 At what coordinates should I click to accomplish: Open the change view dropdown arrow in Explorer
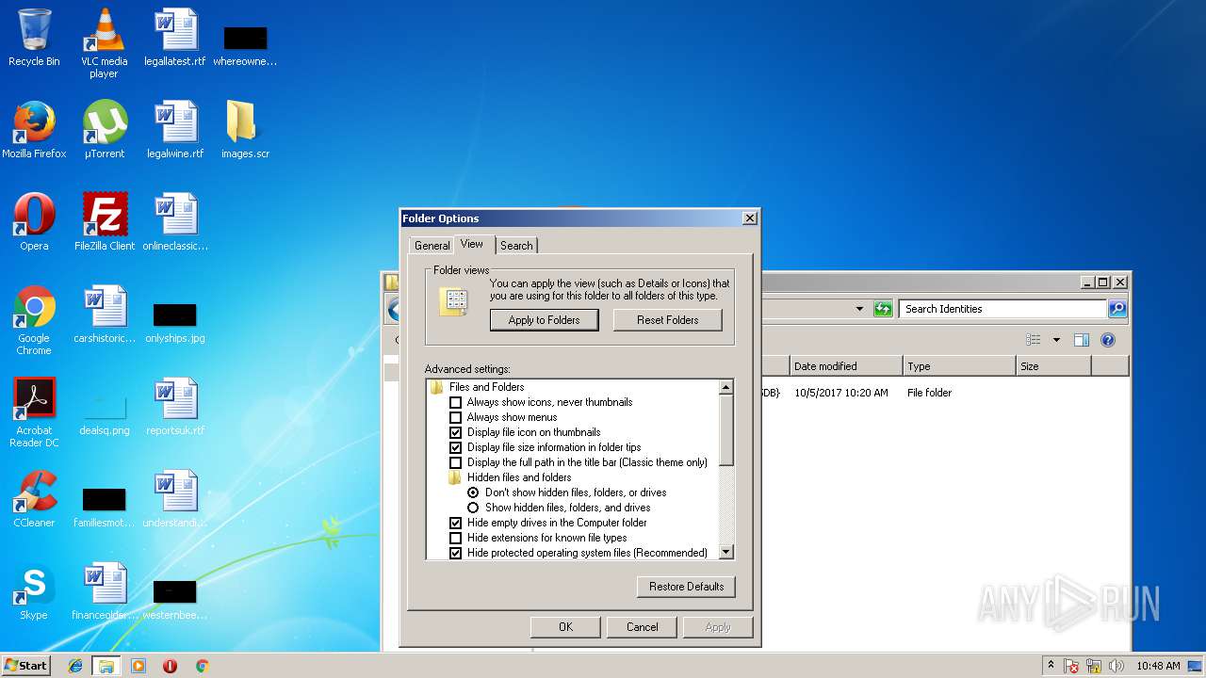[1056, 340]
